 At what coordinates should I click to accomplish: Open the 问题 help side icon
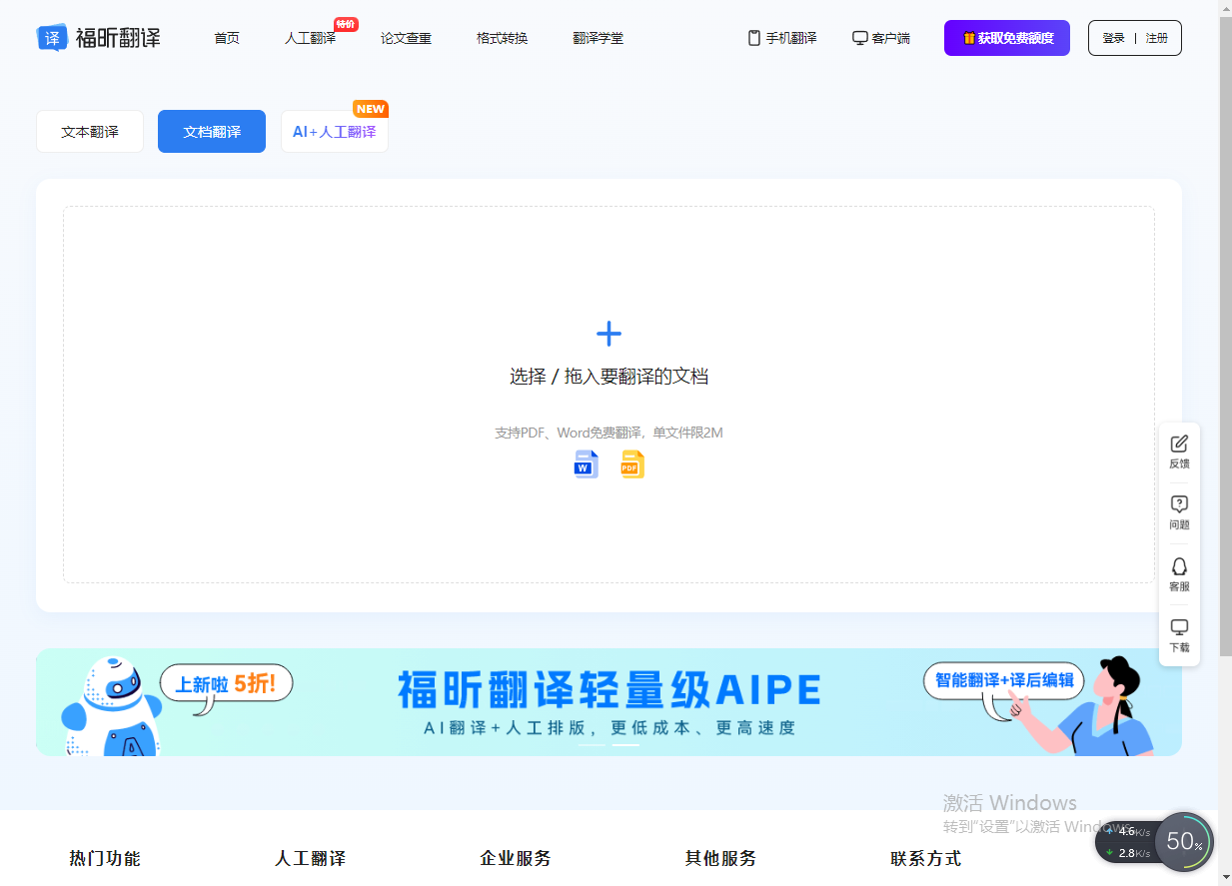pyautogui.click(x=1179, y=512)
